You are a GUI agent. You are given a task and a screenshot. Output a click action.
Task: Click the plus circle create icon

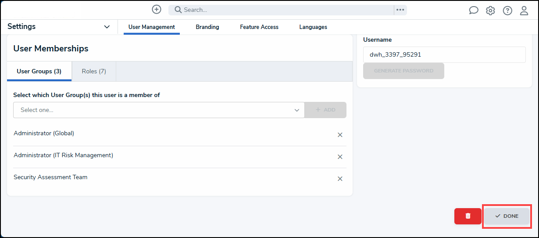(x=157, y=9)
